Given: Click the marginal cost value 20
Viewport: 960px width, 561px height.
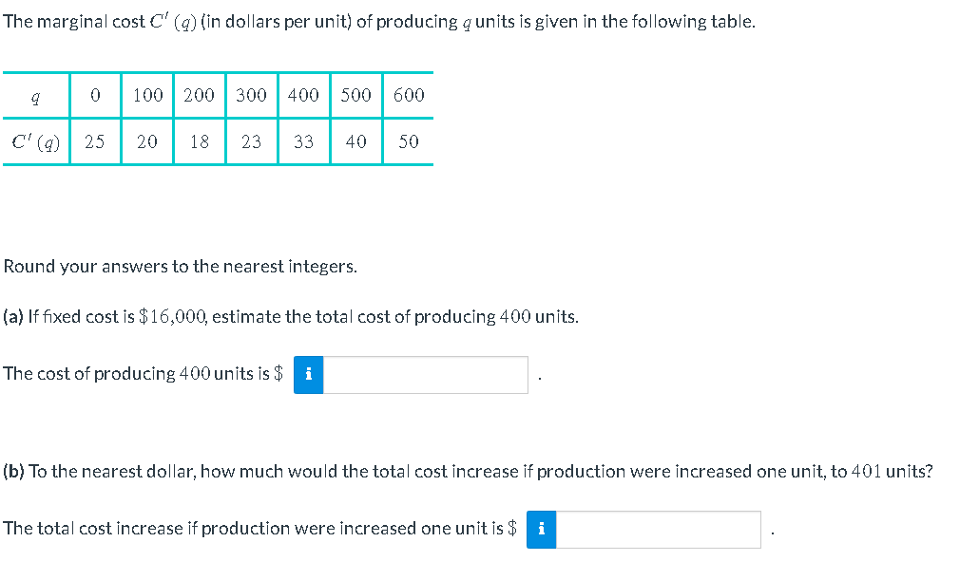Looking at the screenshot, I should [x=146, y=140].
